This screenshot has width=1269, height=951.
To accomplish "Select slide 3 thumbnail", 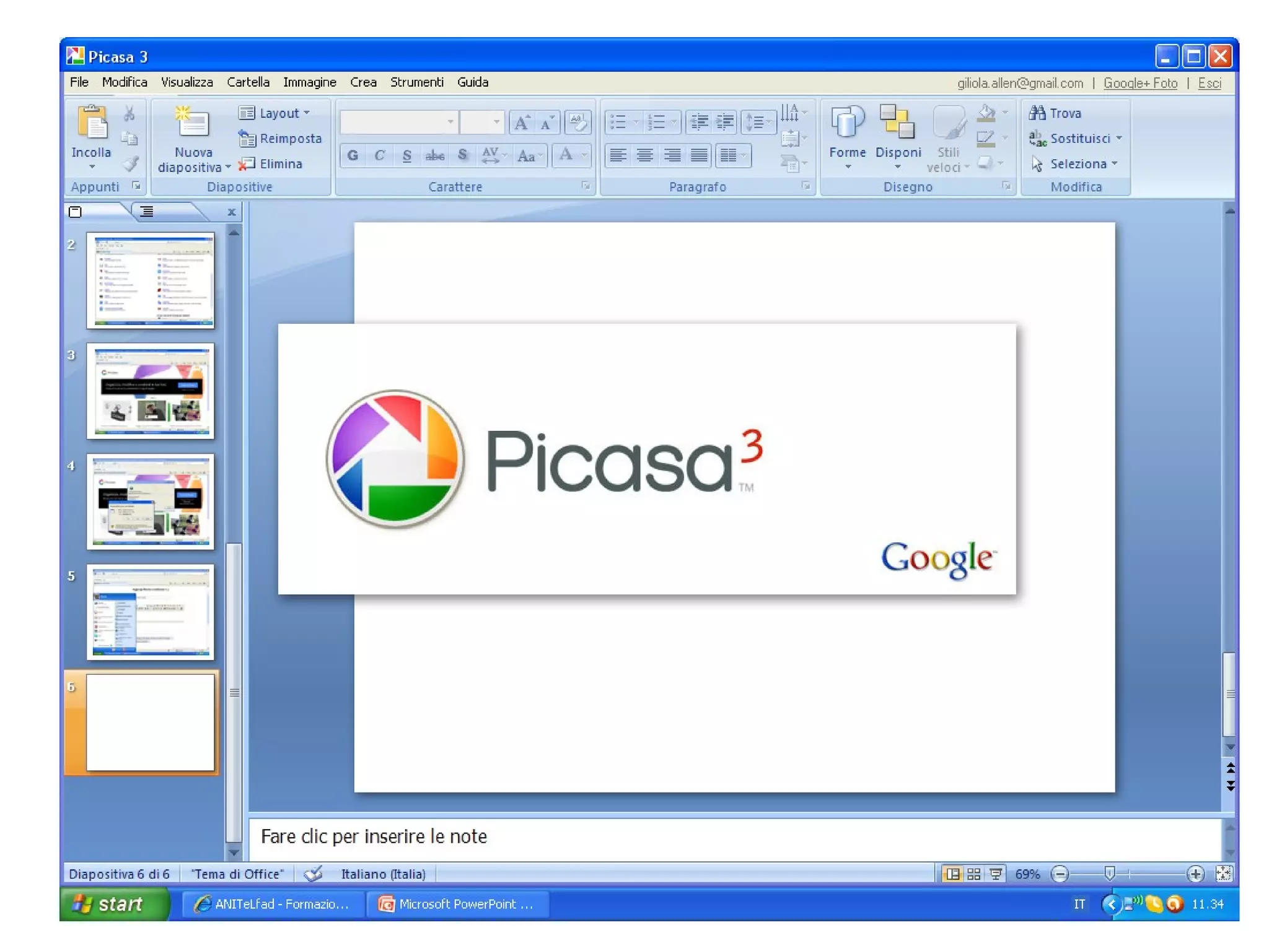I will point(150,391).
